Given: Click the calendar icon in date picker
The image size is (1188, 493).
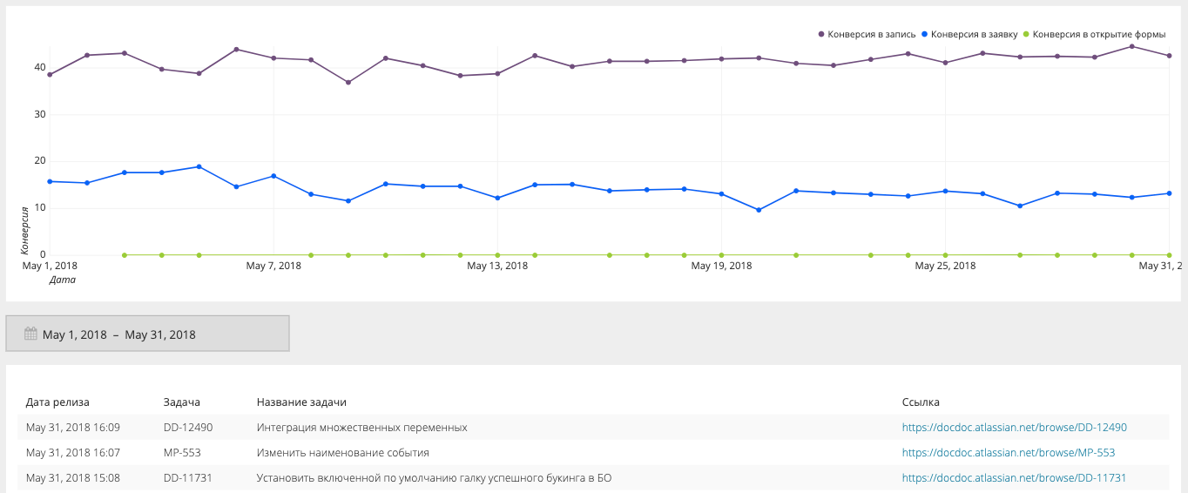Looking at the screenshot, I should 30,334.
